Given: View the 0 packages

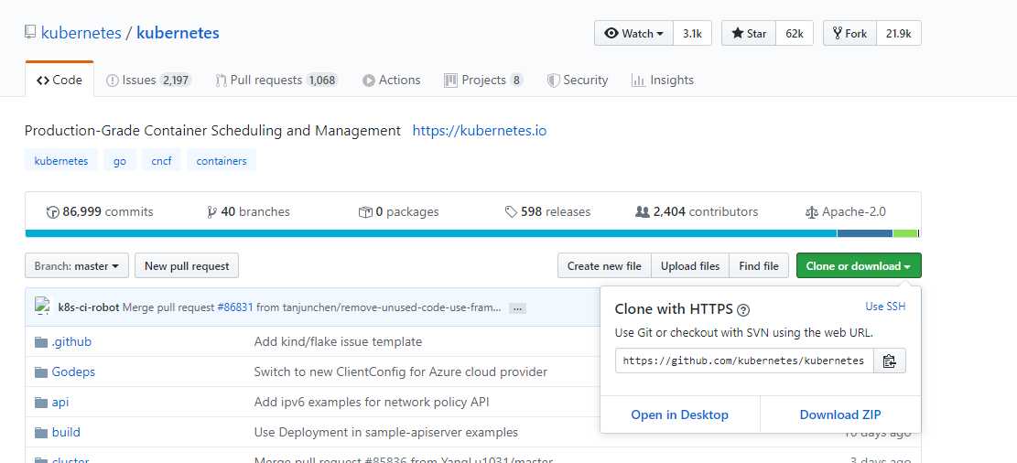Looking at the screenshot, I should (x=399, y=212).
